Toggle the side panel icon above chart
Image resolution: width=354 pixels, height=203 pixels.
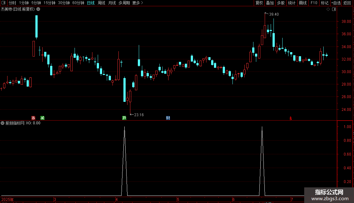334,9
